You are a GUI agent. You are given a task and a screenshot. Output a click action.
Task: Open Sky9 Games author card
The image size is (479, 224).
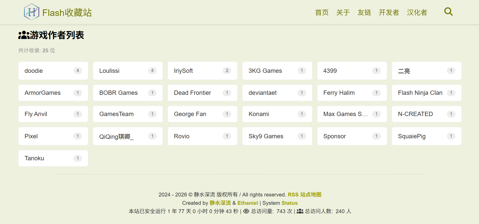(277, 136)
